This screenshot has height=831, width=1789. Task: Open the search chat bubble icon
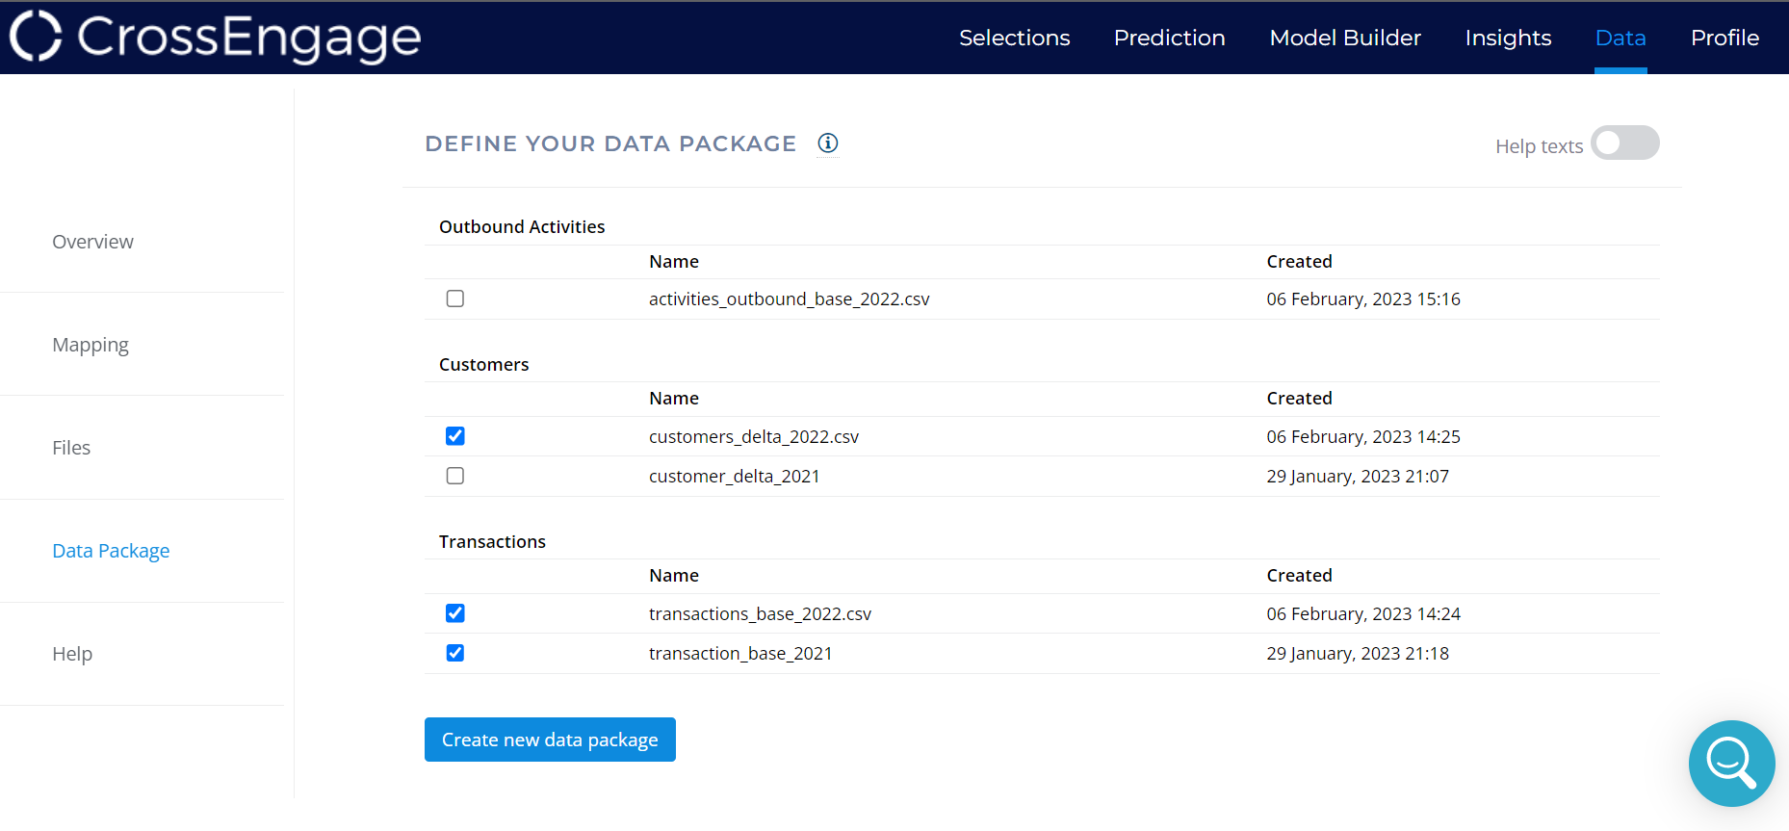[1730, 763]
